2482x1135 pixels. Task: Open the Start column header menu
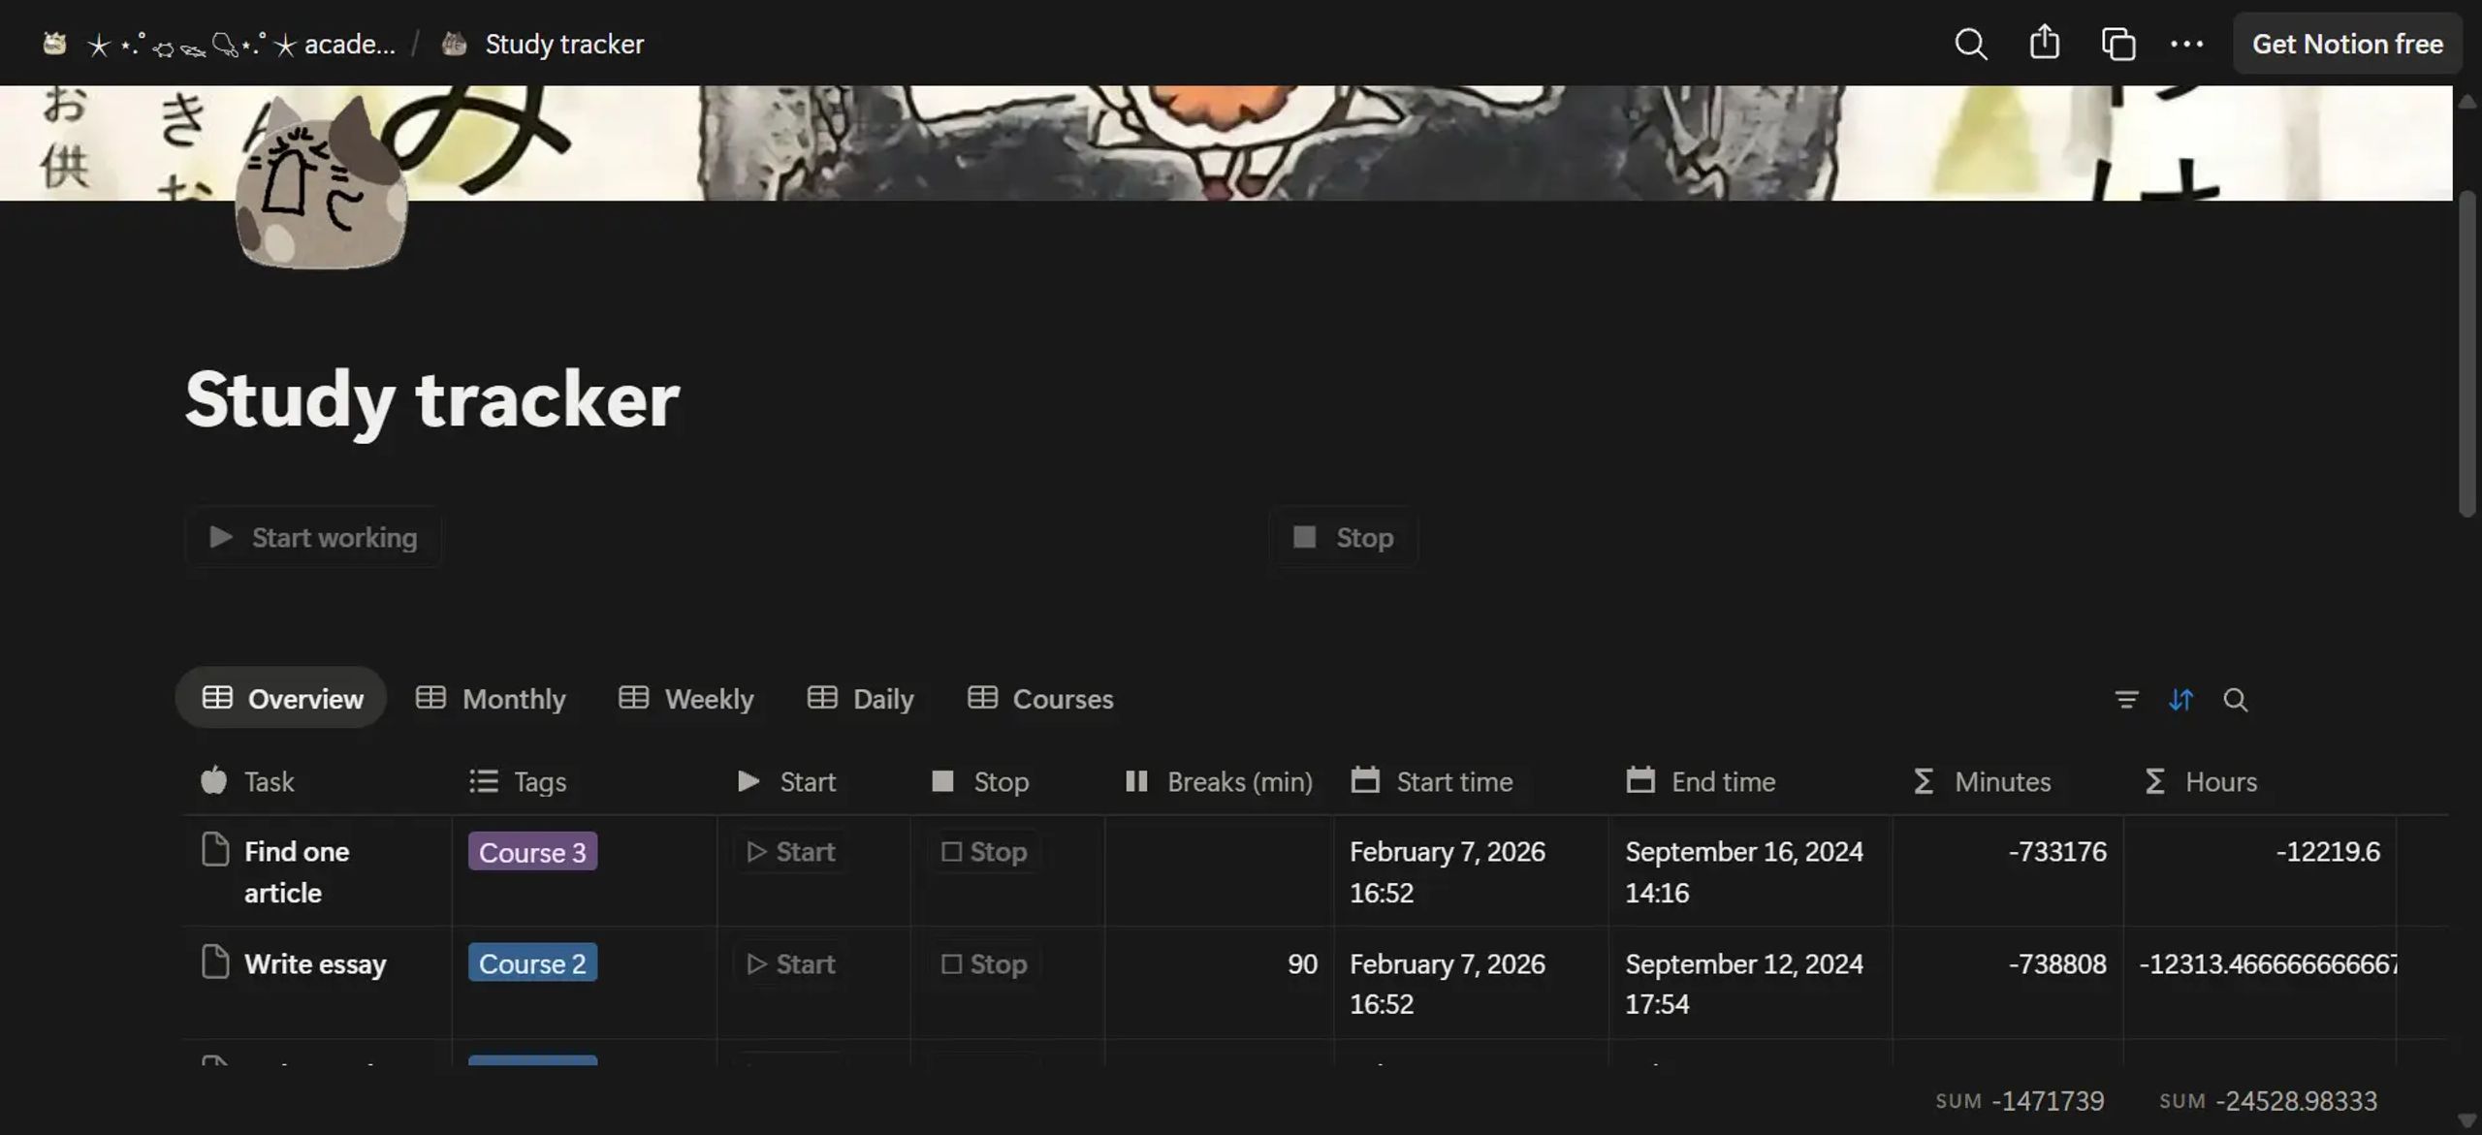[813, 781]
